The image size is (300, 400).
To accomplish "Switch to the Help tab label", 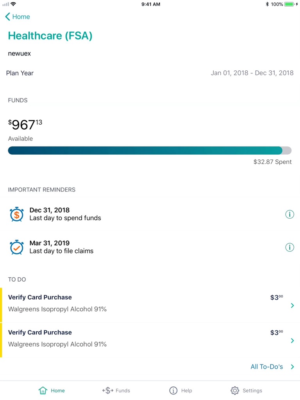I will pos(186,391).
